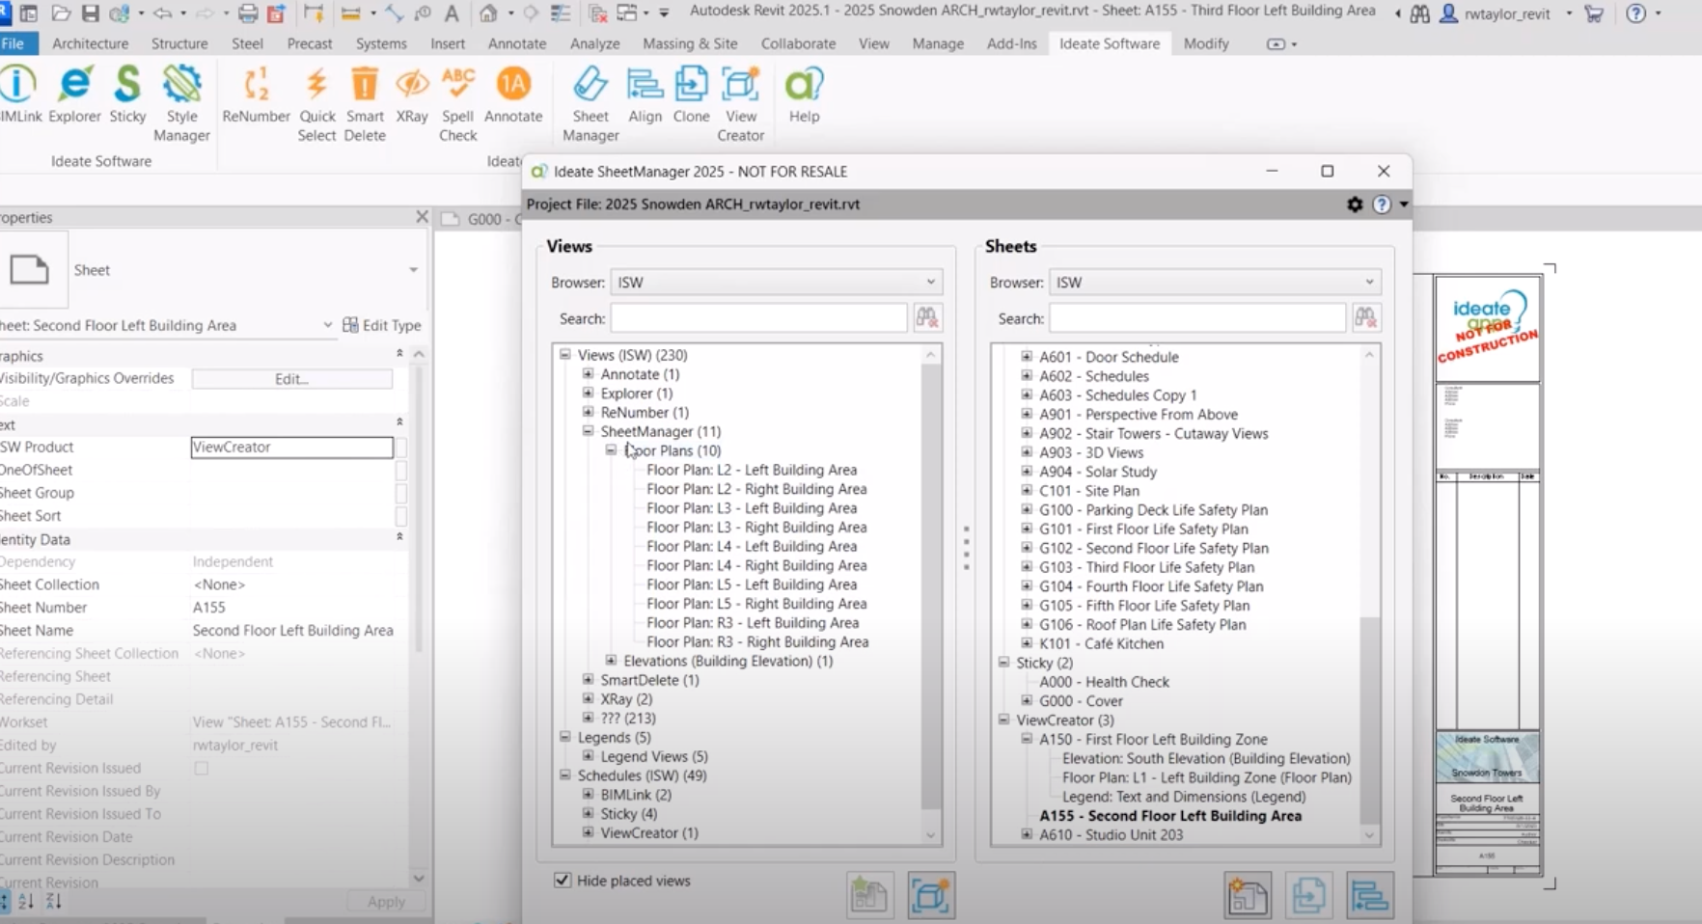The height and width of the screenshot is (924, 1702).
Task: Click the Edit button for Visibility/Graphics Overrides
Action: point(290,378)
